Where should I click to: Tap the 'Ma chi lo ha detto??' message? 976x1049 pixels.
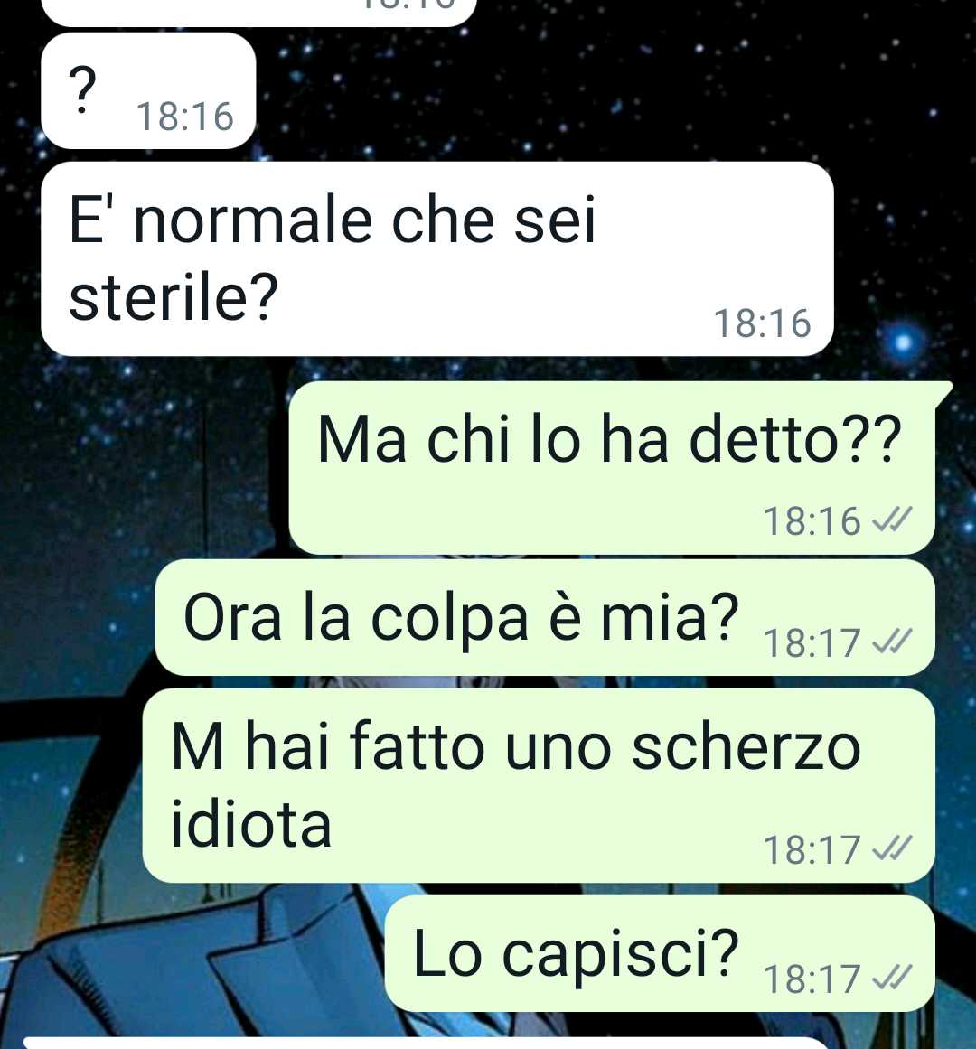pyautogui.click(x=612, y=468)
